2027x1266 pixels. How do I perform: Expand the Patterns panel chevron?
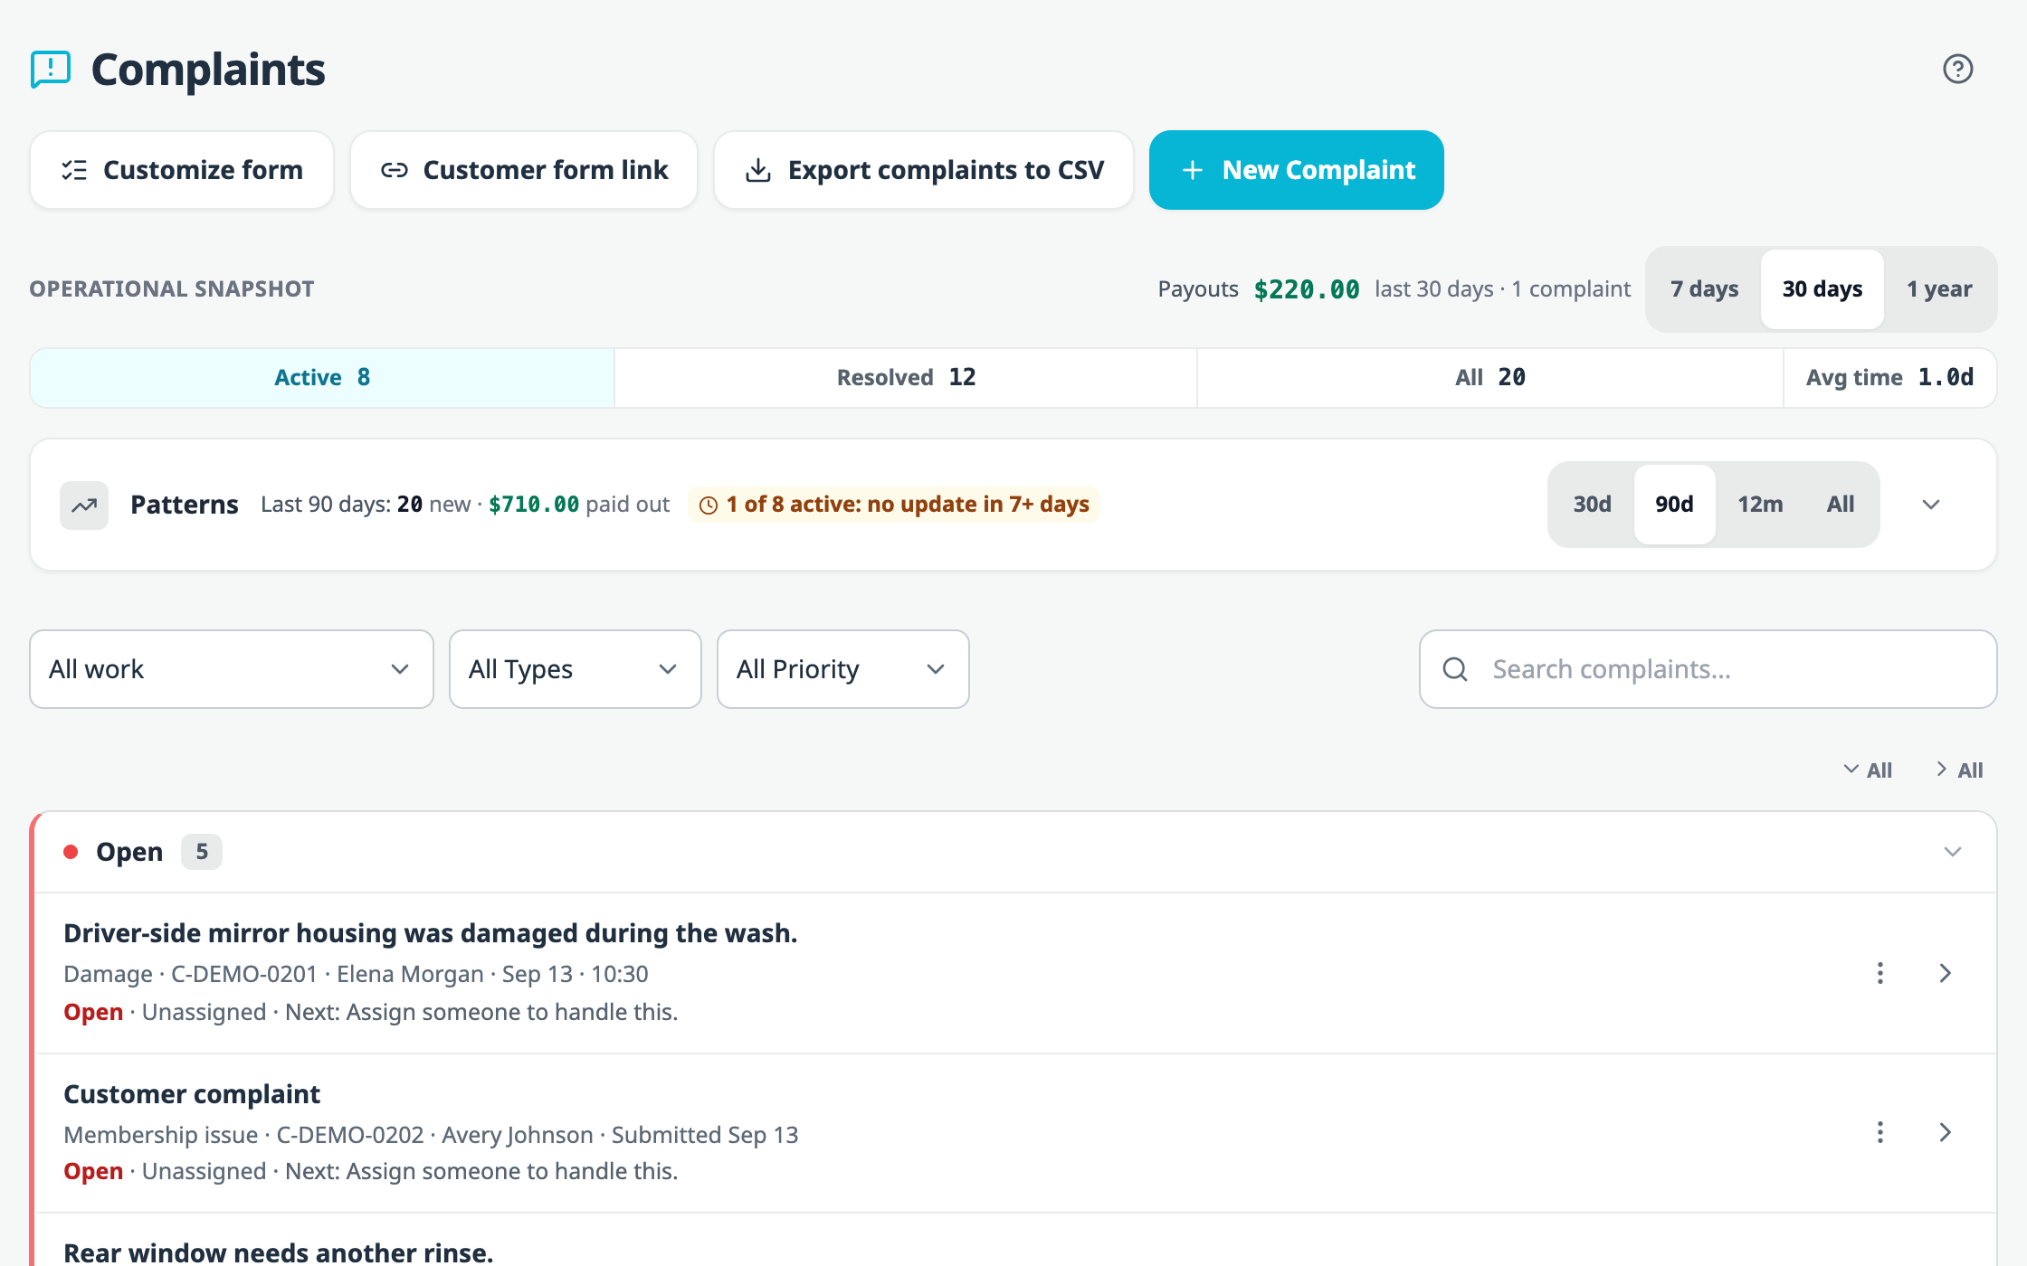point(1931,505)
